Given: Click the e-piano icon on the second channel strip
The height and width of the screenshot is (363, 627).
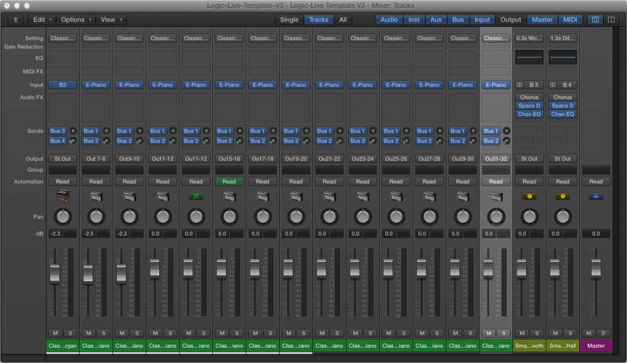Looking at the screenshot, I should (96, 196).
